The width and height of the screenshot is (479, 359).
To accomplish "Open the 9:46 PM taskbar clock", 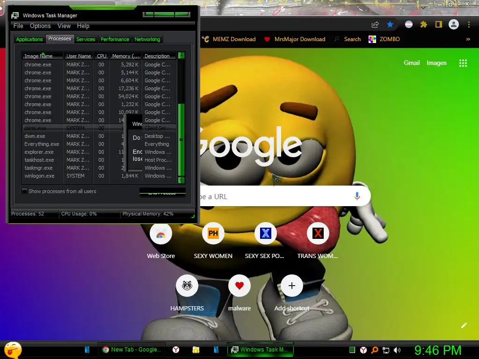I will [437, 350].
